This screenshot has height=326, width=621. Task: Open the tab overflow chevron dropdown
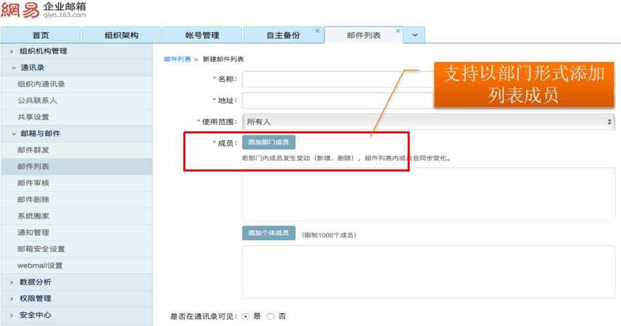tap(415, 35)
